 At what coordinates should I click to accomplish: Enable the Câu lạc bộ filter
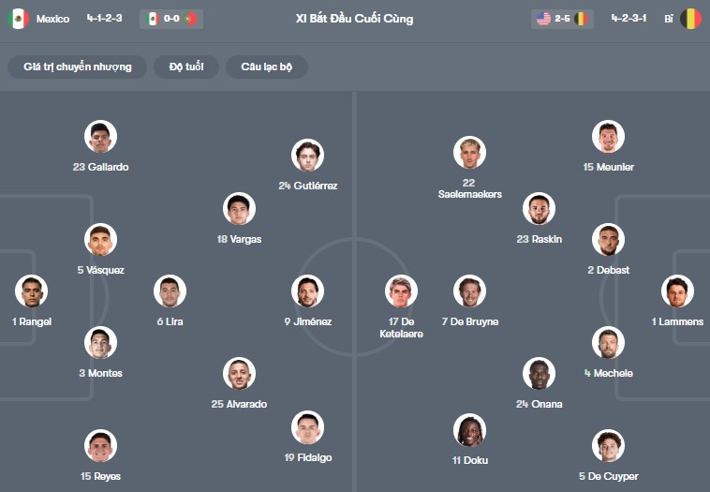(x=268, y=67)
